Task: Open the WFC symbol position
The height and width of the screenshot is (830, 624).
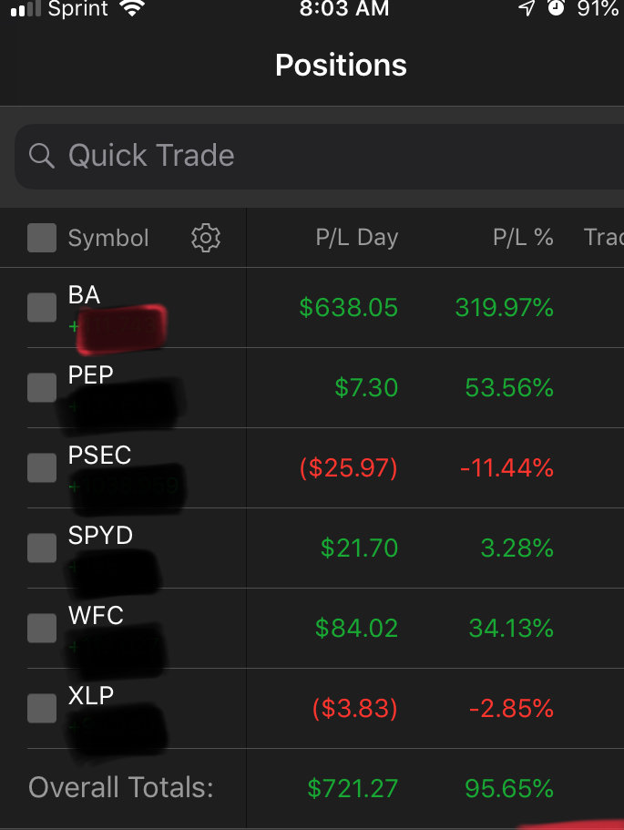Action: click(96, 616)
